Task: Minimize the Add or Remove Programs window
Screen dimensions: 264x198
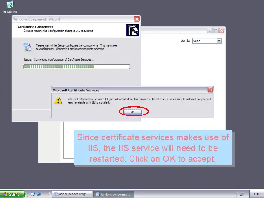Action: coord(210,31)
